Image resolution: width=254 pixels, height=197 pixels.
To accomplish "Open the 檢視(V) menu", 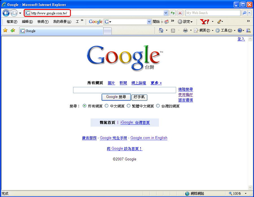I will [43, 22].
